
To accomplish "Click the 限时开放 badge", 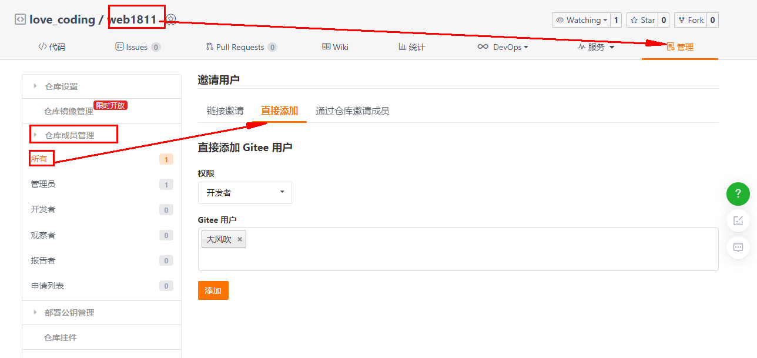I will point(110,105).
